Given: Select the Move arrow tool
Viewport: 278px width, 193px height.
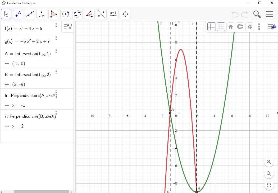Looking at the screenshot, I should pos(6,14).
